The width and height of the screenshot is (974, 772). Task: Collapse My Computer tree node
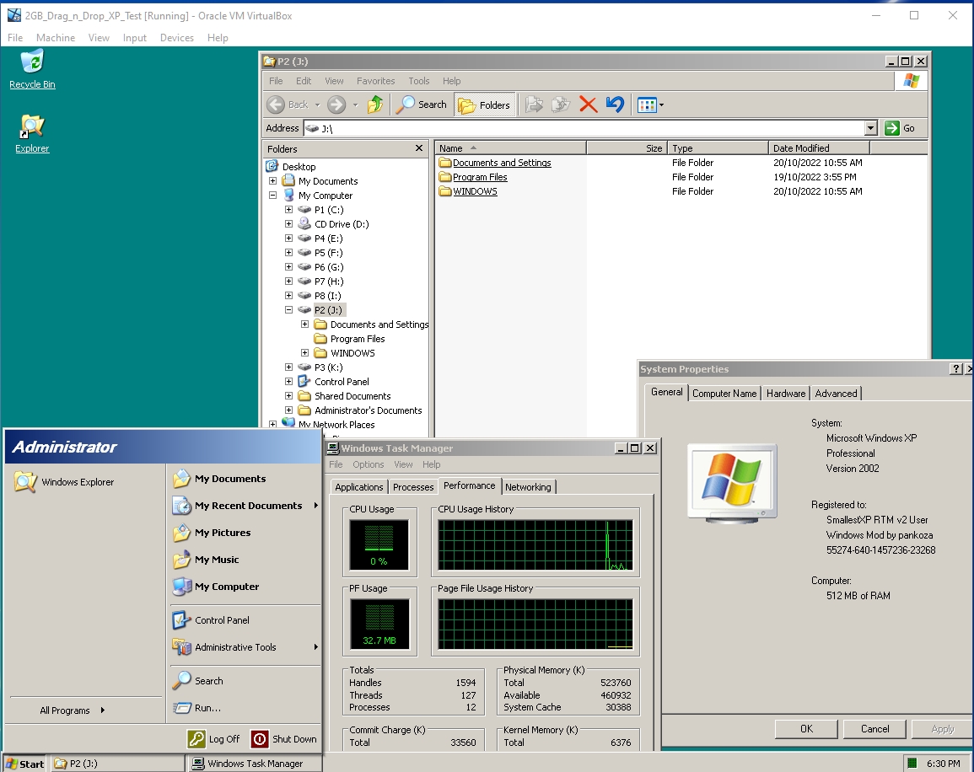272,195
